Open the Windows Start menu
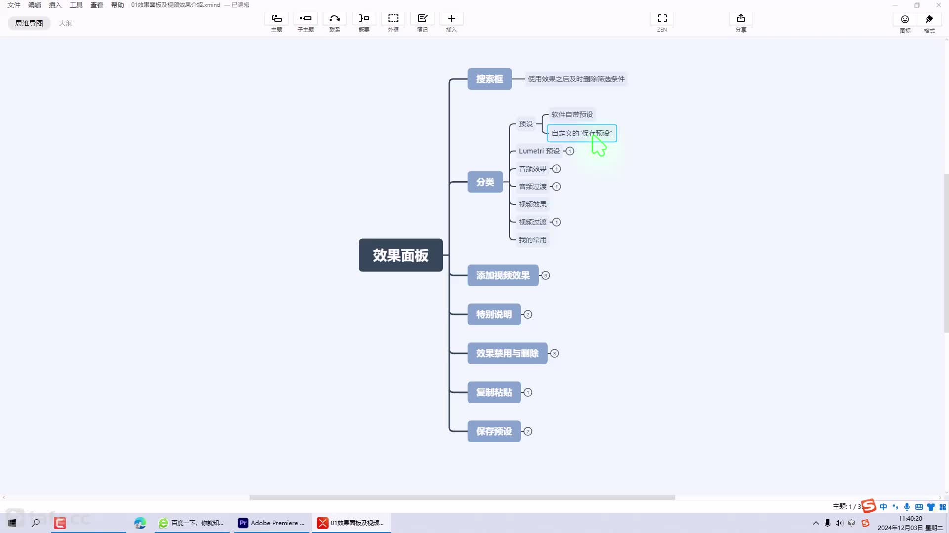The image size is (949, 533). pos(12,523)
